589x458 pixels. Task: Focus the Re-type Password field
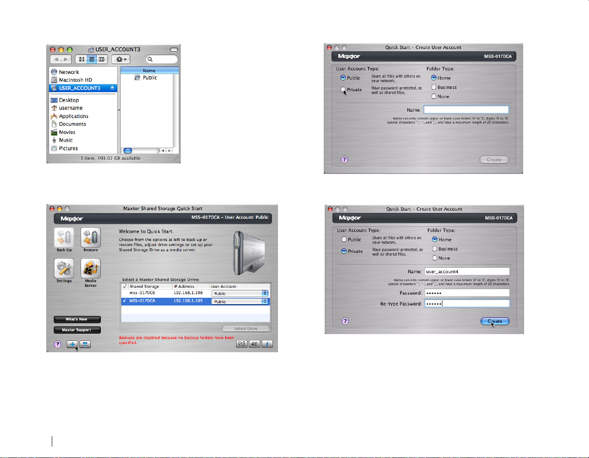(467, 304)
